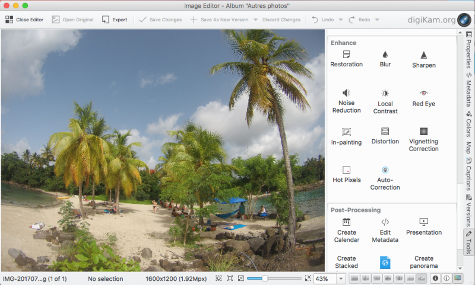Click the tools panel scrollbar up arrow
Image resolution: width=475 pixels, height=285 pixels.
[460, 33]
